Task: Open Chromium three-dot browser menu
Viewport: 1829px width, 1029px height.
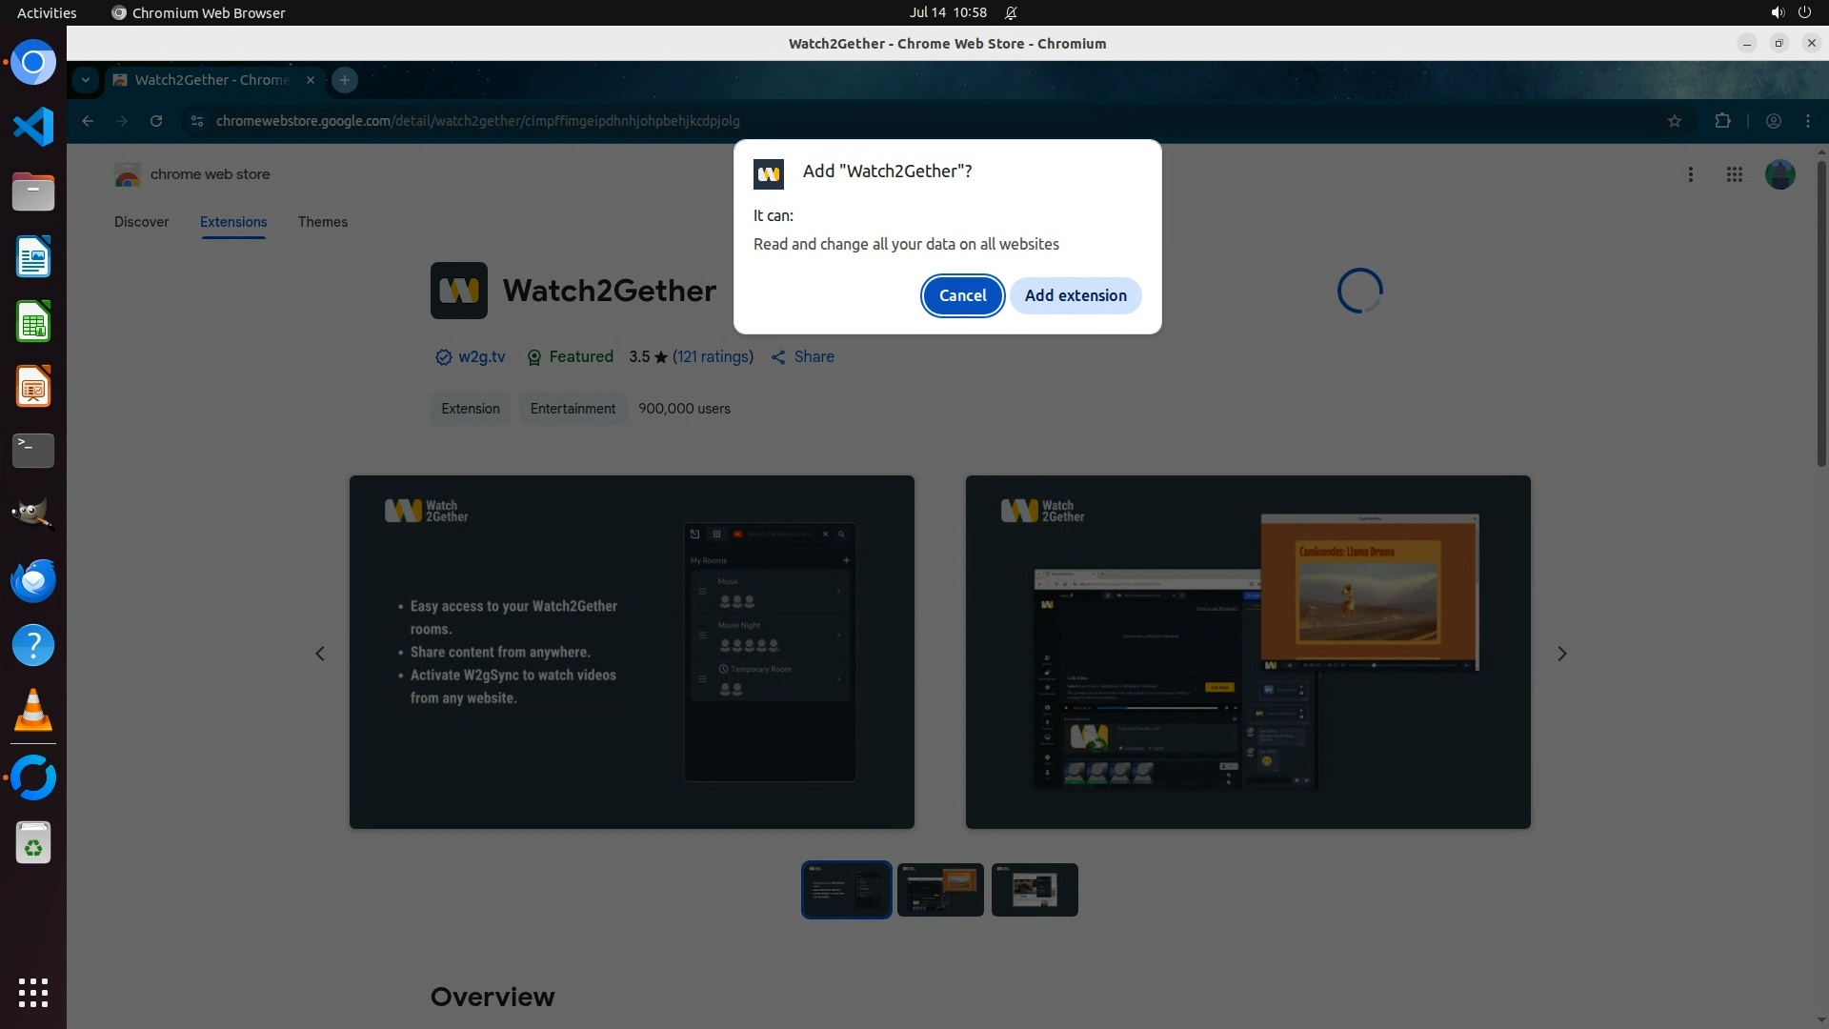Action: point(1808,121)
